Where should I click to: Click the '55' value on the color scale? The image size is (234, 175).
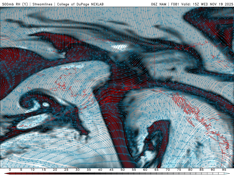134,170
